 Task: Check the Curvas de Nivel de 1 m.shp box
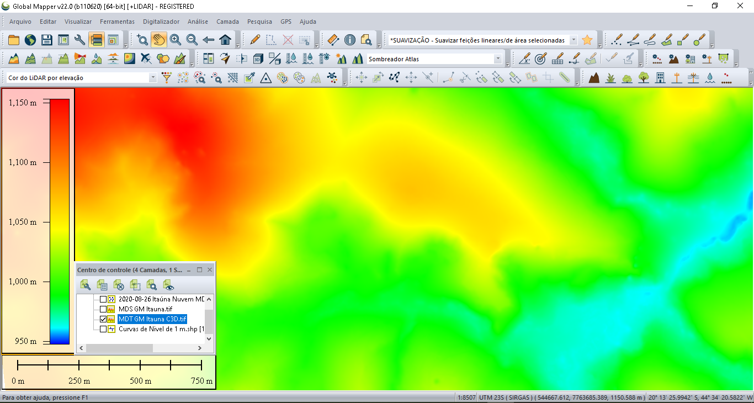pyautogui.click(x=103, y=329)
